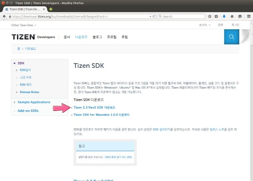This screenshot has height=181, width=253.
Task: Expand the Sample Applications section arrow
Action: point(14,102)
